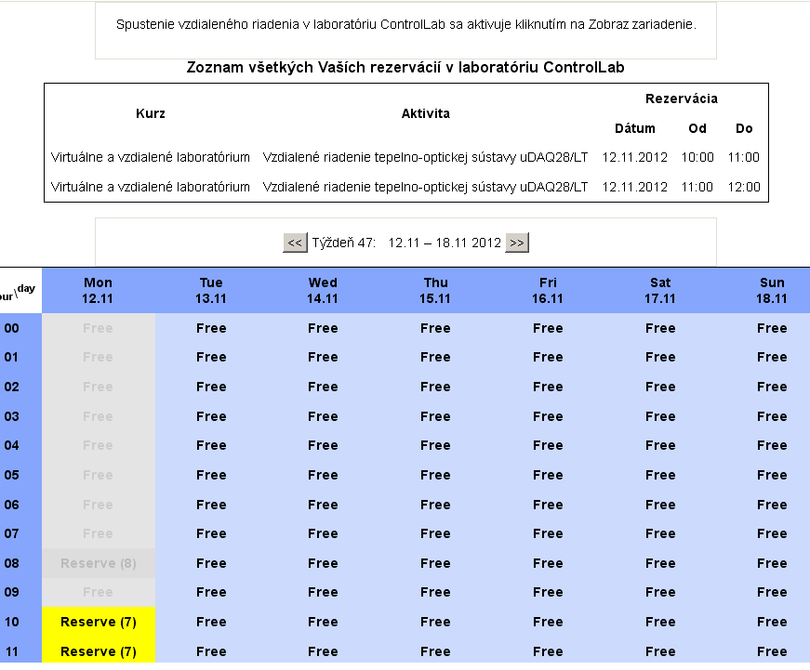Screen dimensions: 810x670
Task: Reserve Free slot Friday 16.11 at 00
Action: click(x=548, y=328)
